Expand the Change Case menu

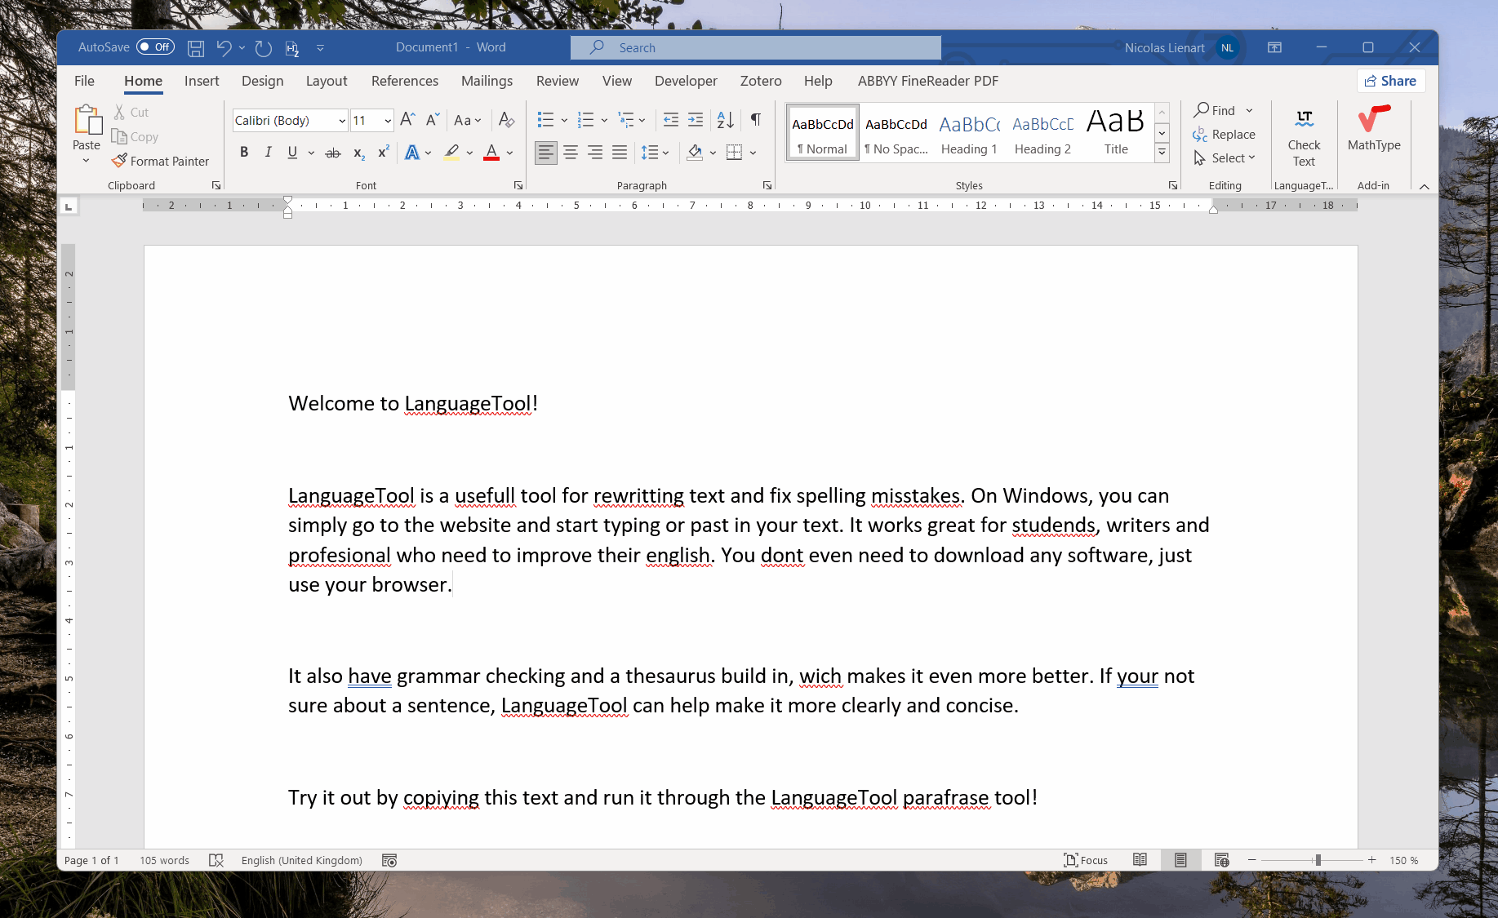468,120
